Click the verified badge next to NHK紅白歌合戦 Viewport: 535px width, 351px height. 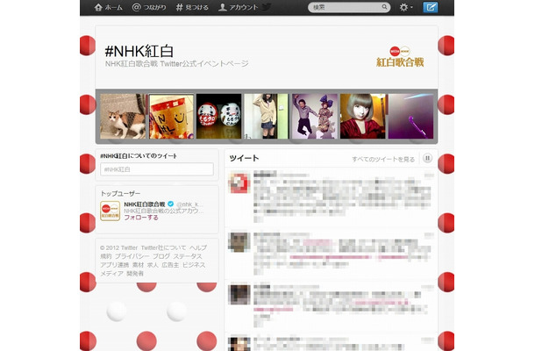[171, 204]
